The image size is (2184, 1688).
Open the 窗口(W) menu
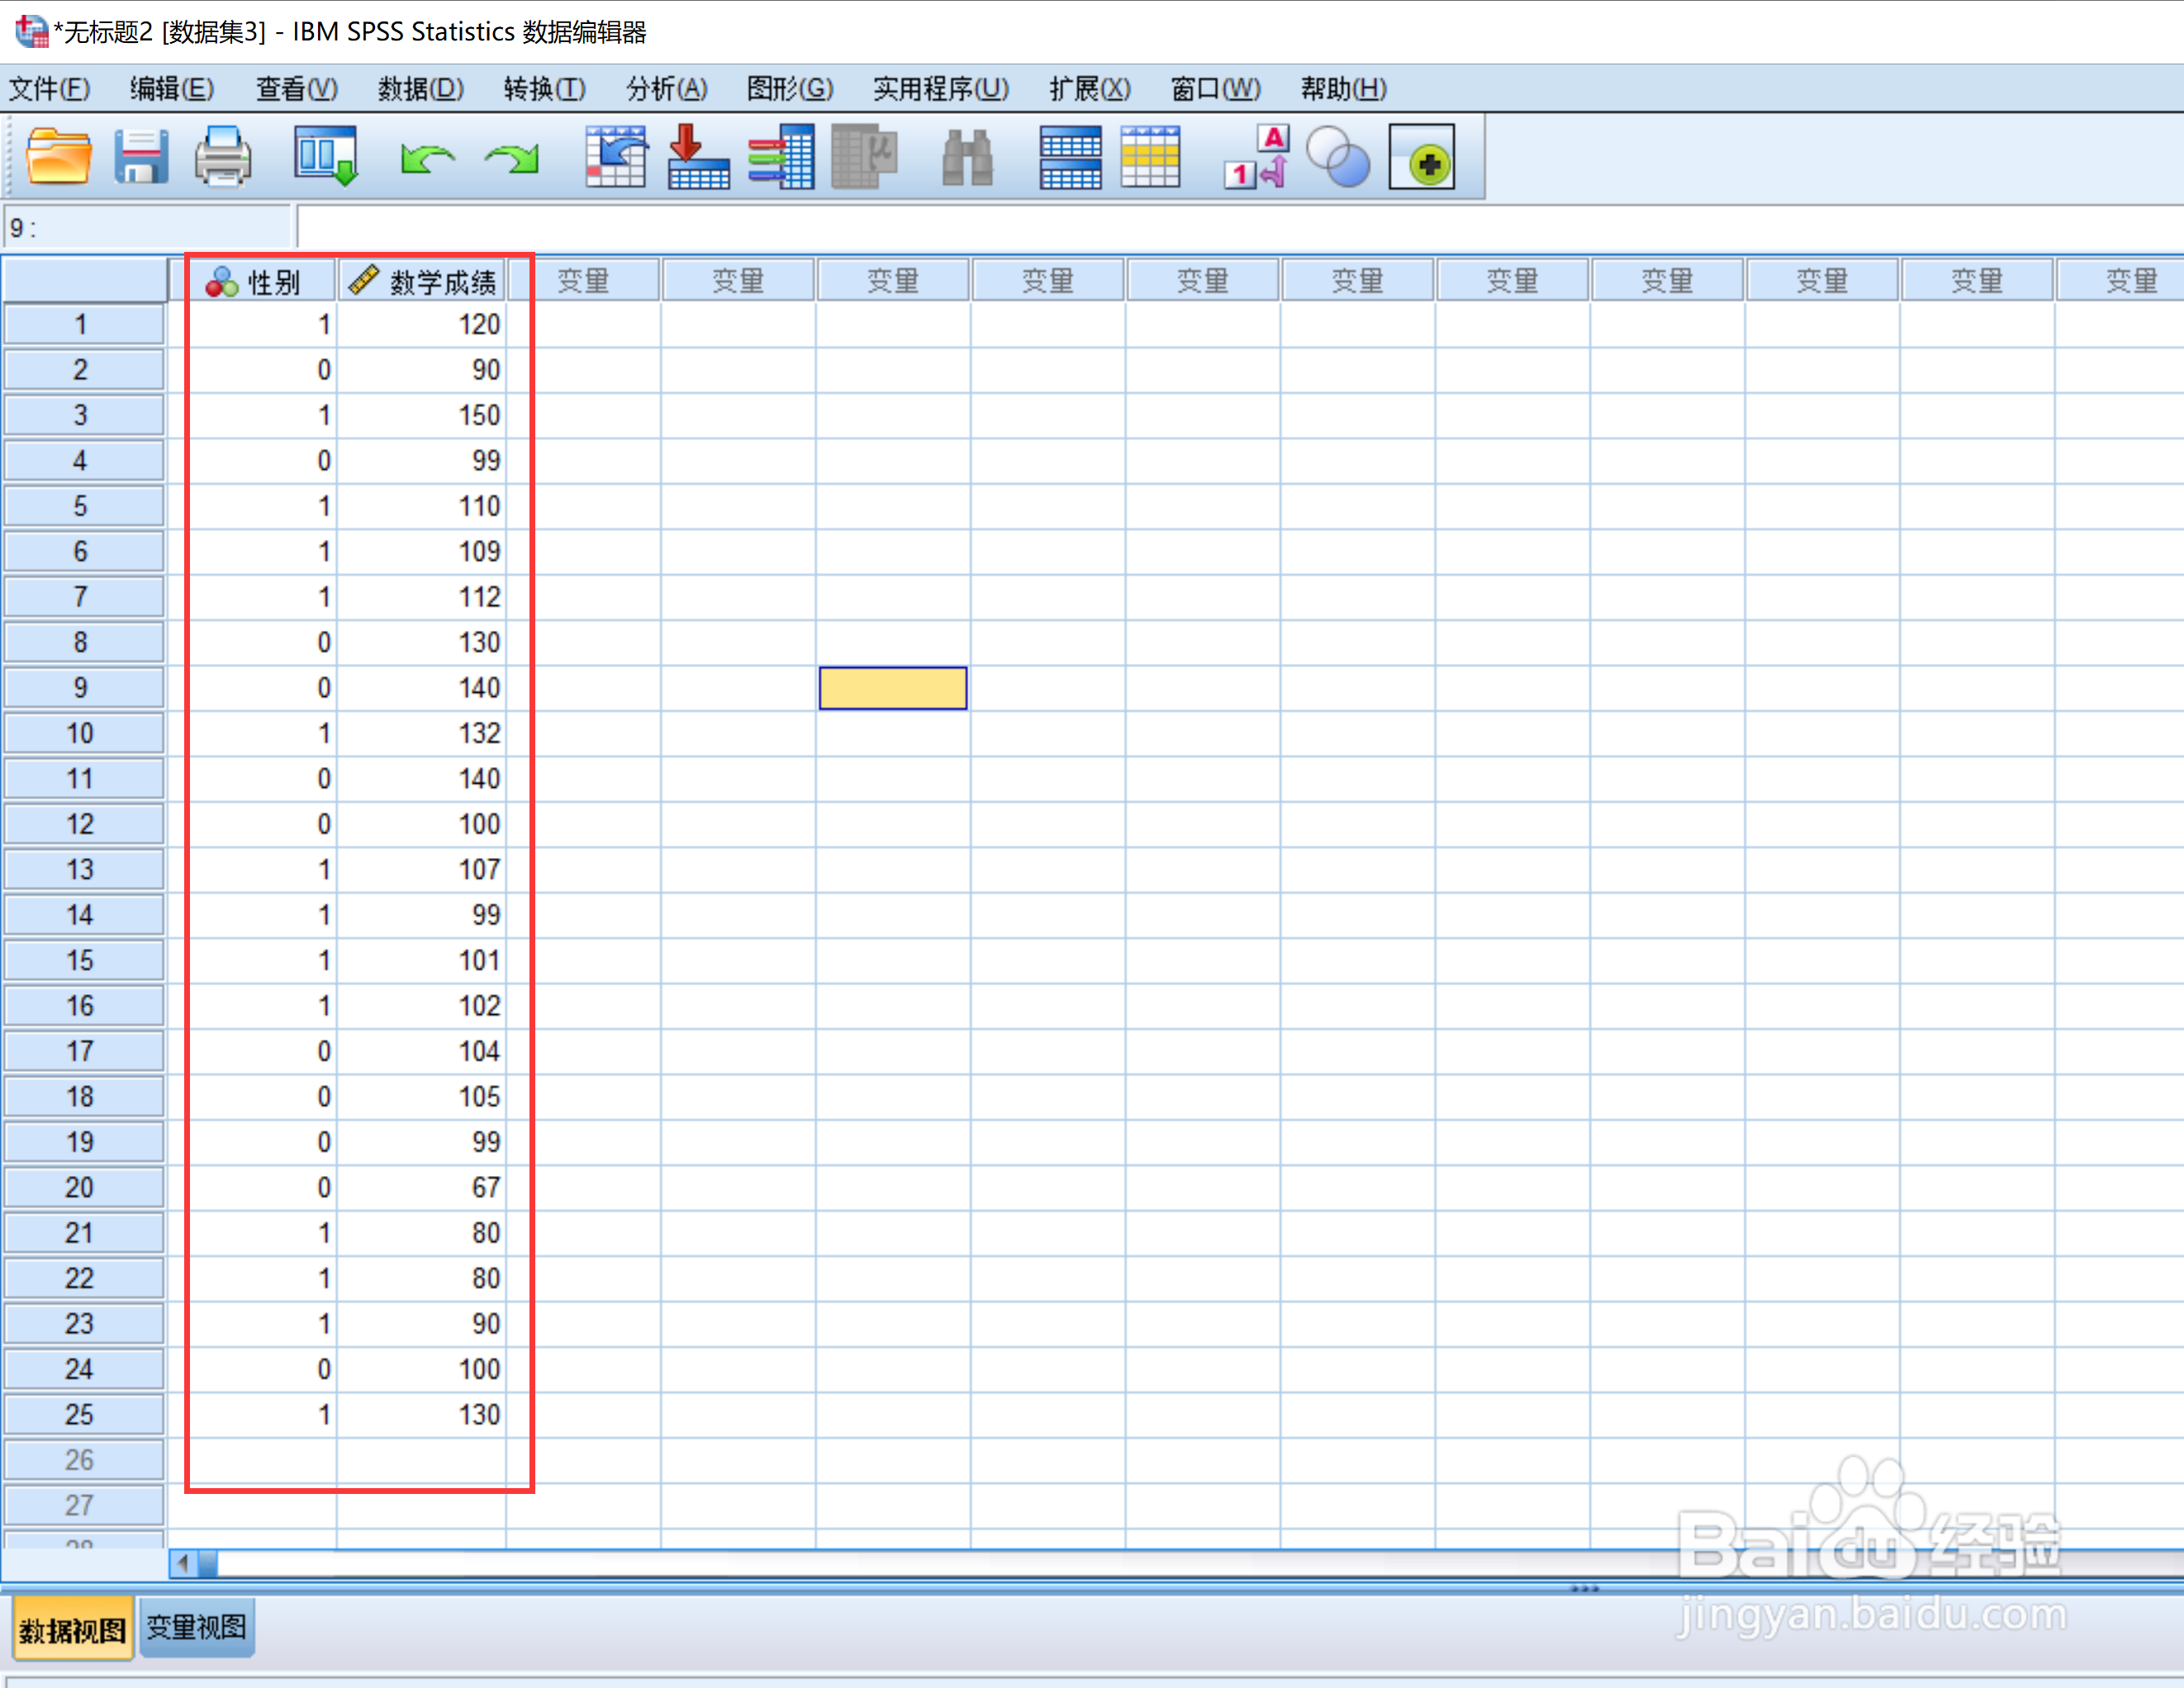pos(1215,89)
